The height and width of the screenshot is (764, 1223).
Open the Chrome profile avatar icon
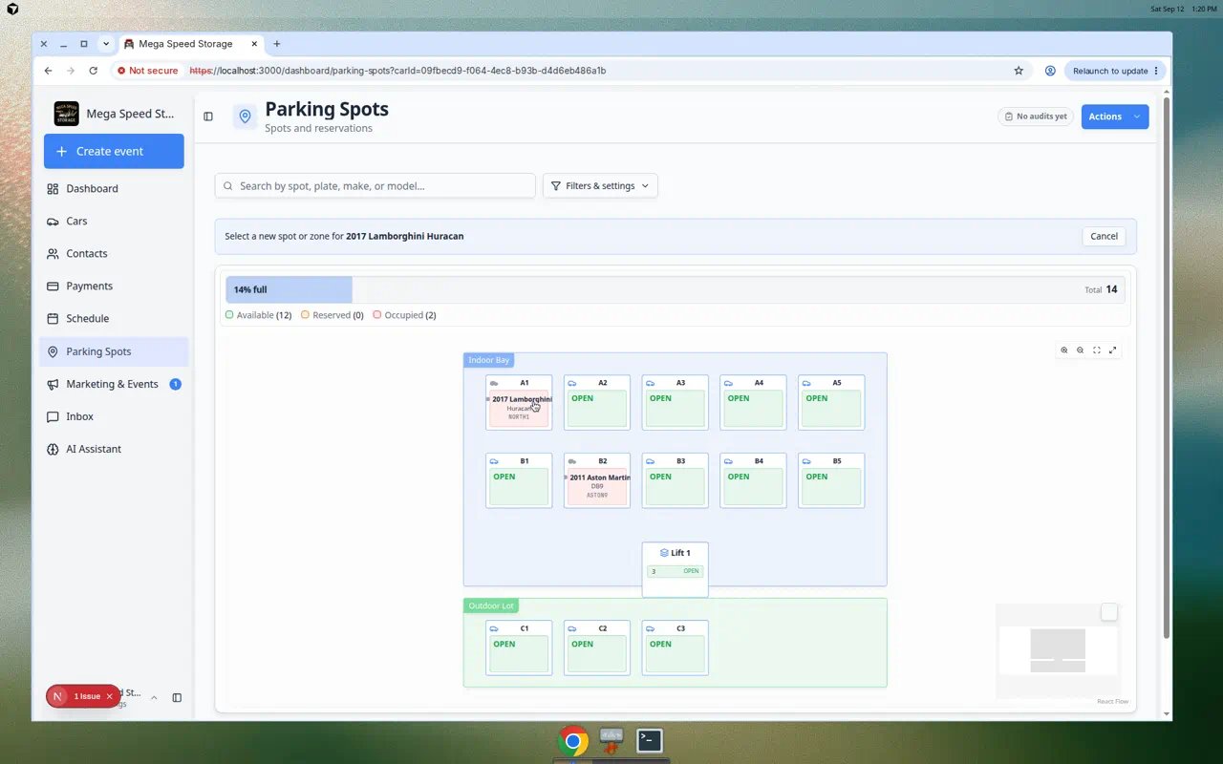click(x=1050, y=71)
